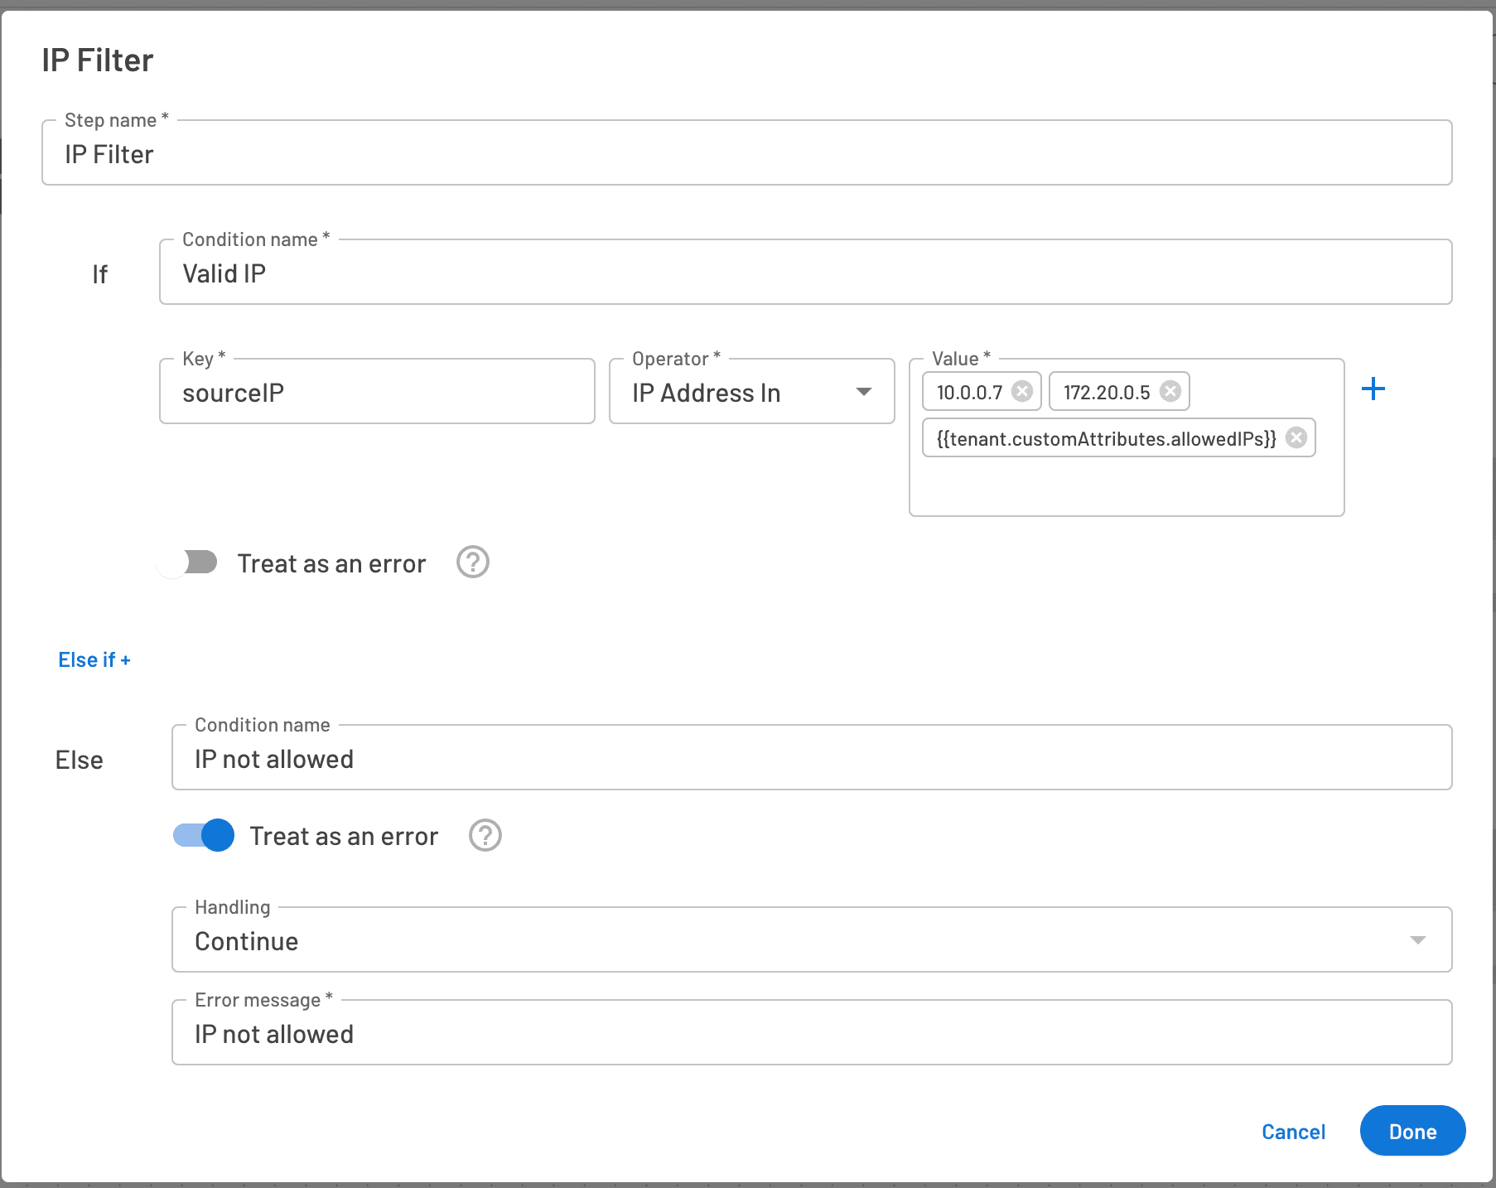Open the Continue handling dropdown
This screenshot has width=1496, height=1188.
pos(810,939)
